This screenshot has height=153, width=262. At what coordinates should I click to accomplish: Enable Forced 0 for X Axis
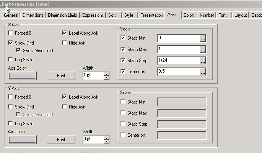click(x=10, y=33)
